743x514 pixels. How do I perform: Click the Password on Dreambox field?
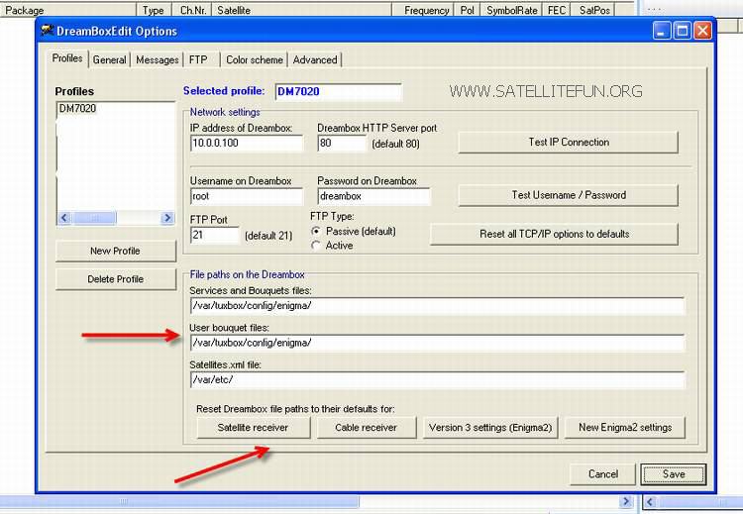tap(373, 196)
